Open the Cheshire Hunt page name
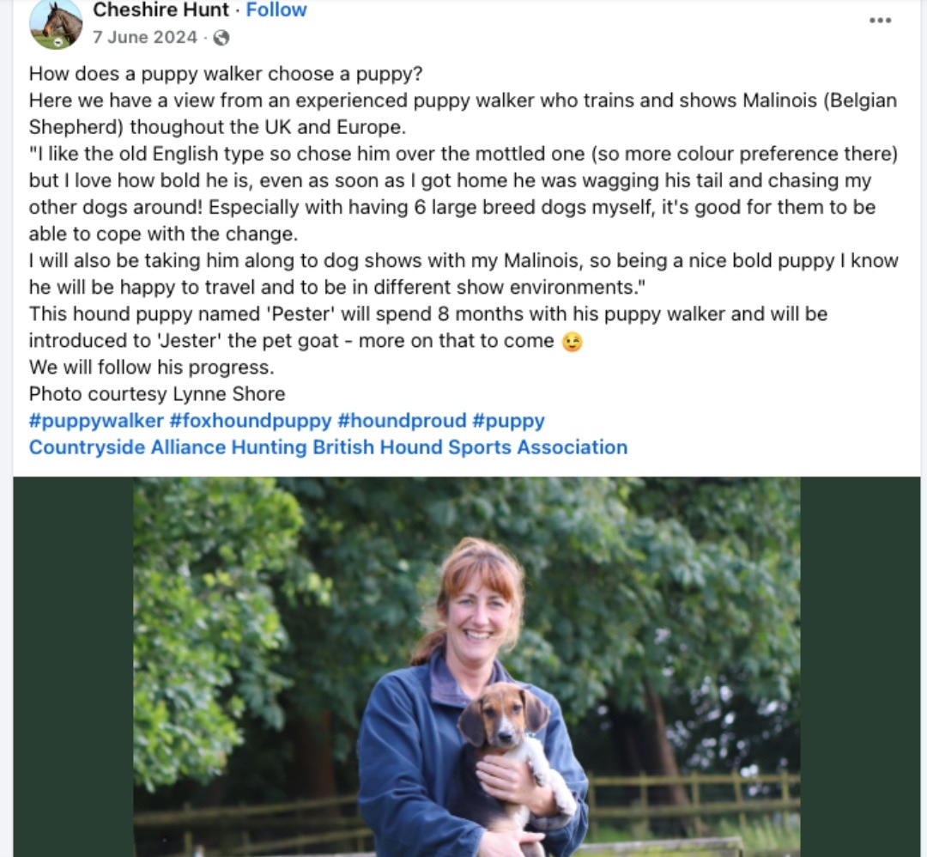The height and width of the screenshot is (857, 927). coord(161,9)
